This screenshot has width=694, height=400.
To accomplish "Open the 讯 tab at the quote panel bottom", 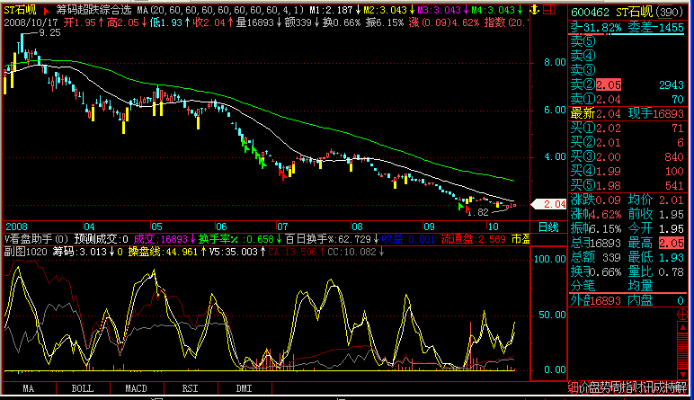I will [x=647, y=388].
